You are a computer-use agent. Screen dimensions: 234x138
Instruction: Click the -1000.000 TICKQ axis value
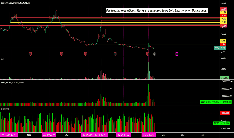(225, 129)
